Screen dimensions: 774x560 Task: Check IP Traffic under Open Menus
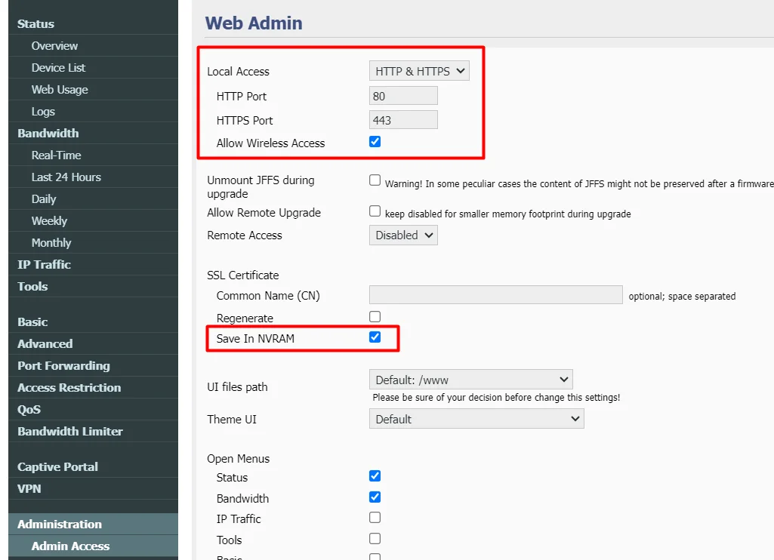coord(375,517)
